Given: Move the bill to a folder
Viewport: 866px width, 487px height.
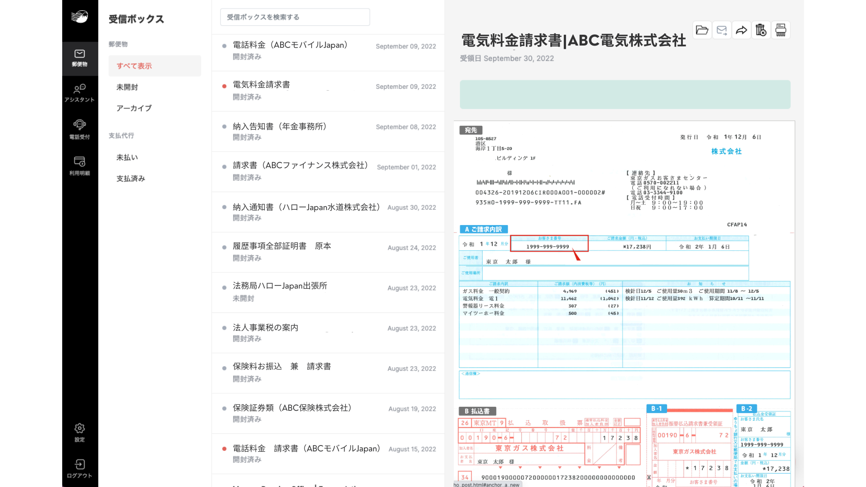Looking at the screenshot, I should pyautogui.click(x=702, y=30).
